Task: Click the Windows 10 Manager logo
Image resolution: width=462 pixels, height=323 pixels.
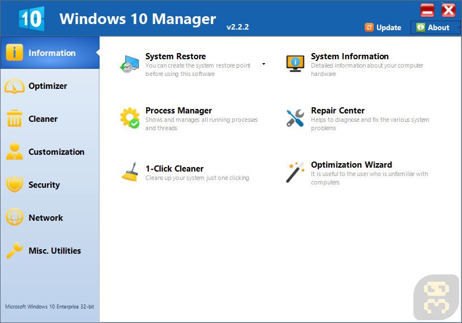Action: click(31, 18)
